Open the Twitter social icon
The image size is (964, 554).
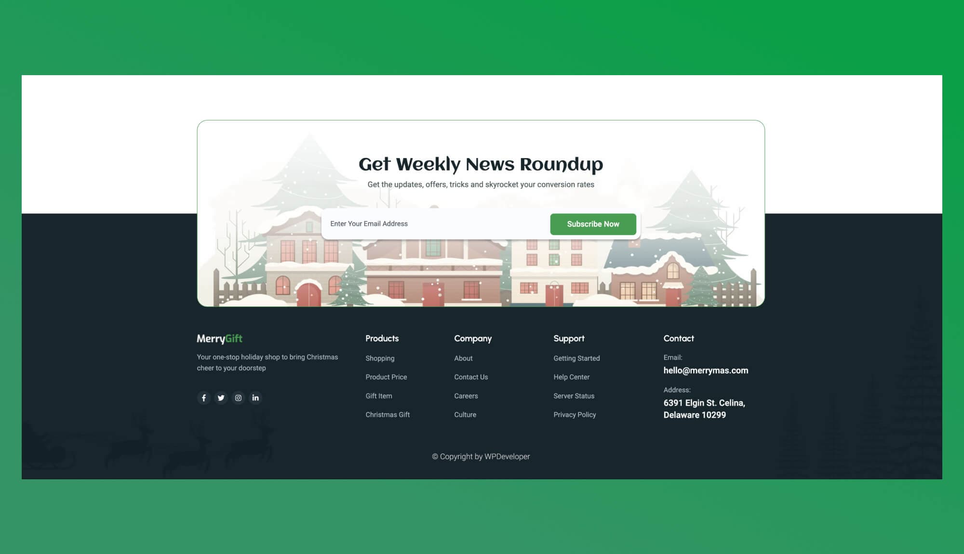221,398
